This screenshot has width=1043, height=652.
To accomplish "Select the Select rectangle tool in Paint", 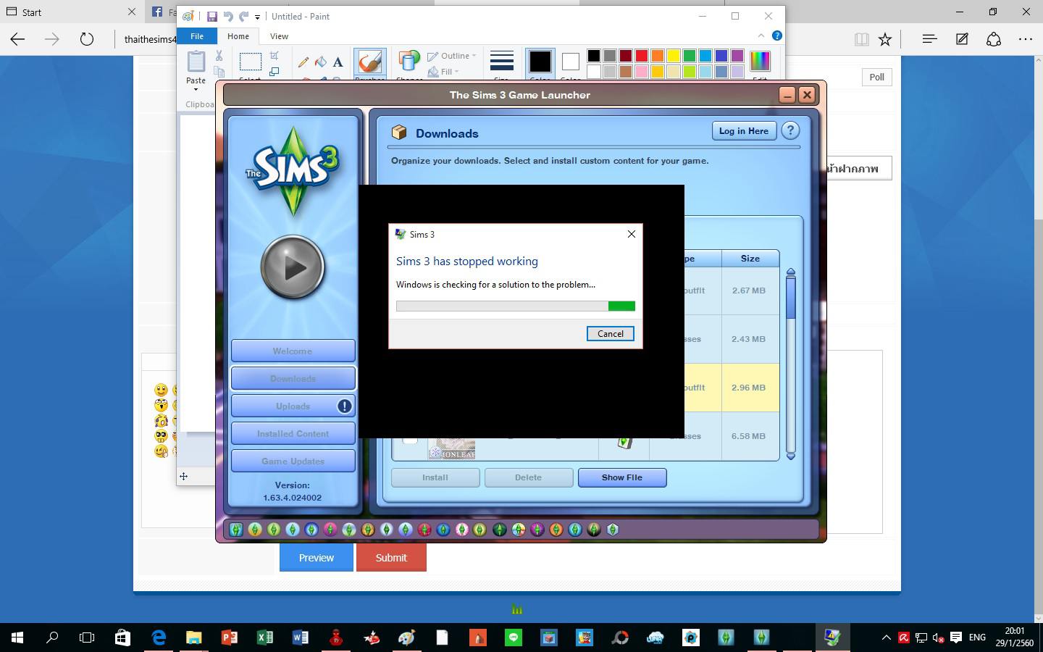I will pyautogui.click(x=250, y=62).
